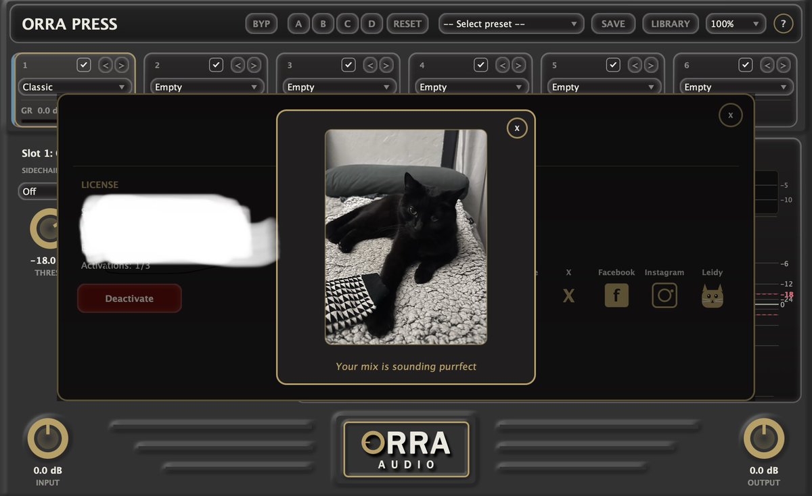The width and height of the screenshot is (812, 496).
Task: Open the Instagram icon link
Action: click(x=664, y=295)
